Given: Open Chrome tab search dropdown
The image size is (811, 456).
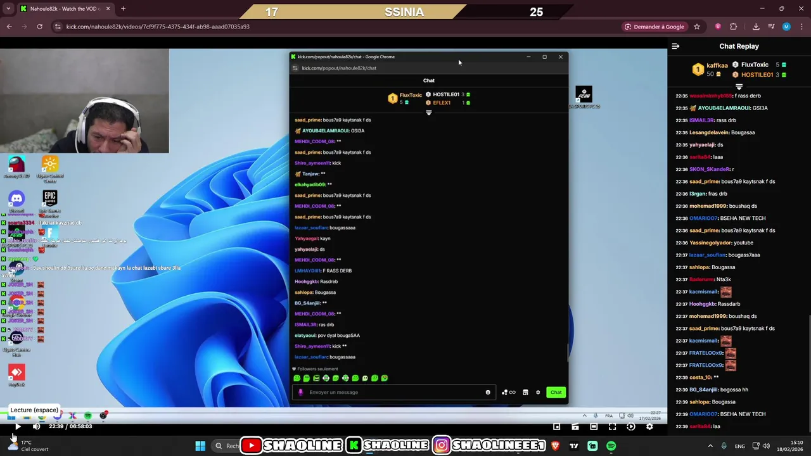Looking at the screenshot, I should 8,9.
